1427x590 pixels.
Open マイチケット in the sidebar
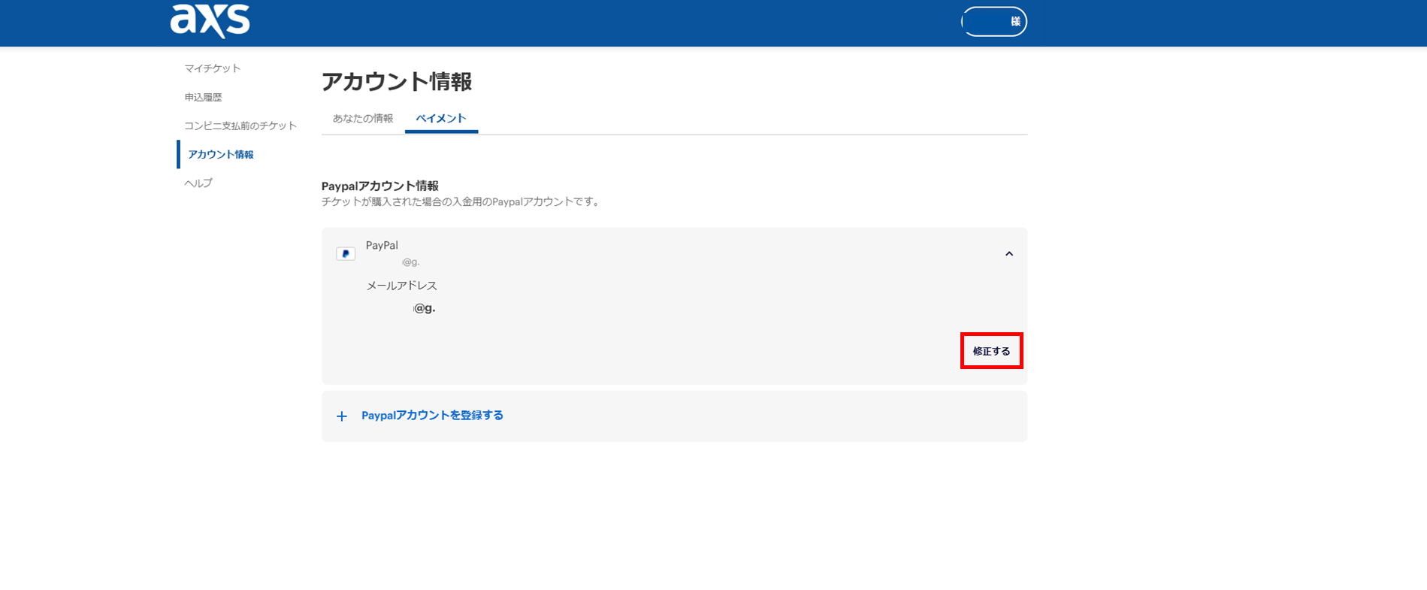(213, 68)
